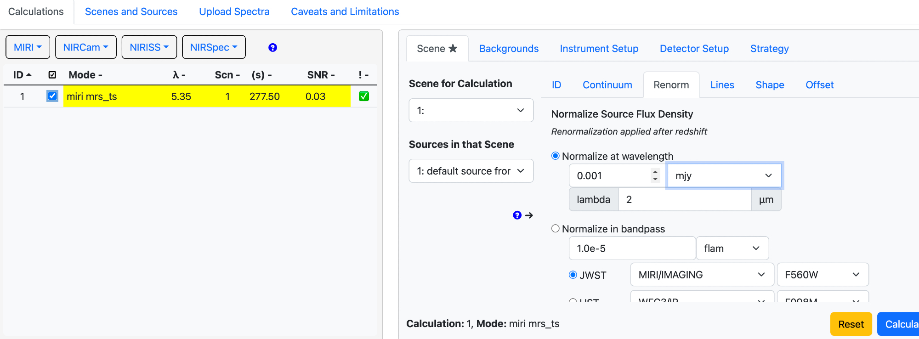Click the lambda wavelength input field
Screen dimensions: 919x339
(x=684, y=200)
